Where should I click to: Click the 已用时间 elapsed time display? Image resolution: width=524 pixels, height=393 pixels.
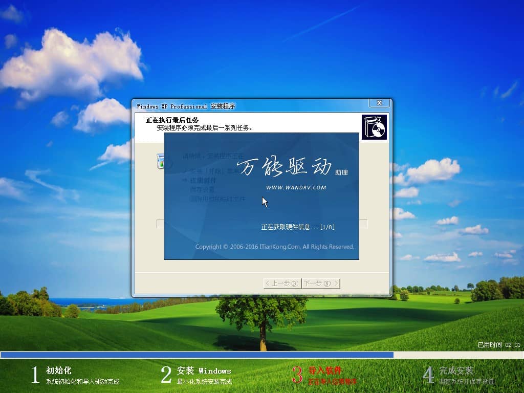click(499, 344)
